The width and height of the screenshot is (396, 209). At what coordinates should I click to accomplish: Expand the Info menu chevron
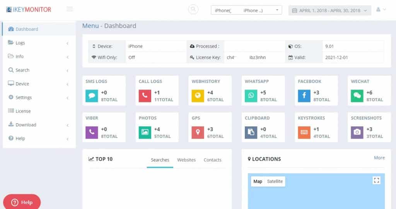67,57
